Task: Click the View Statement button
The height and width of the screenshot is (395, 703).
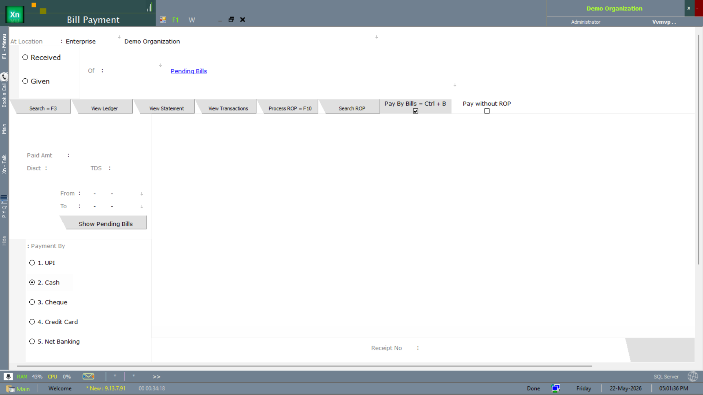Action: (167, 108)
